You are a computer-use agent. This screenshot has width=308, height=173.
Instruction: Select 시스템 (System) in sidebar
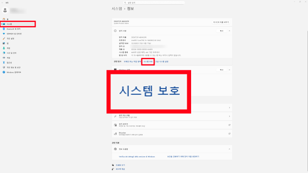[18, 24]
